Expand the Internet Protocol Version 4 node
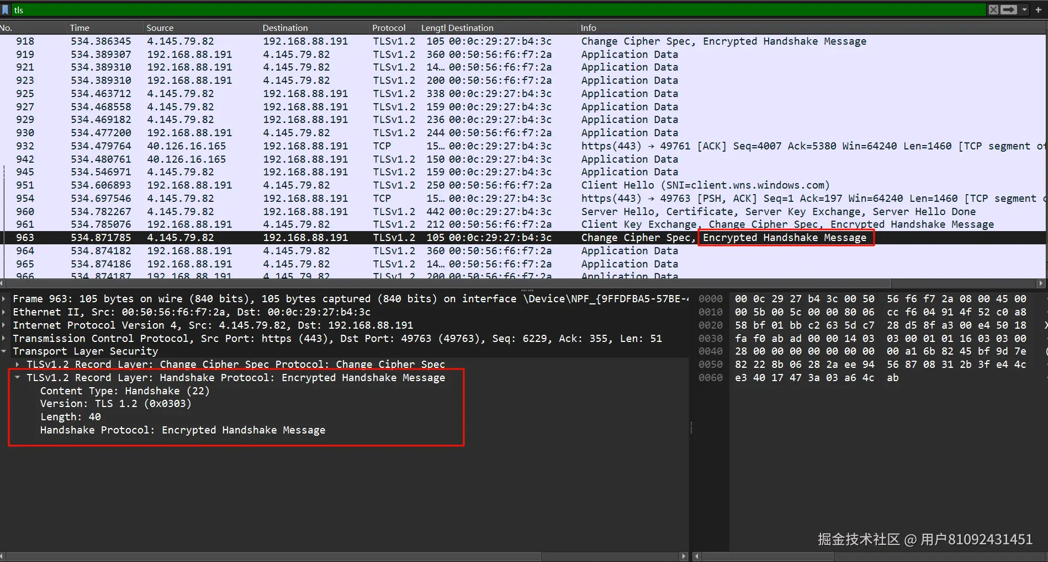This screenshot has height=562, width=1048. [x=4, y=325]
